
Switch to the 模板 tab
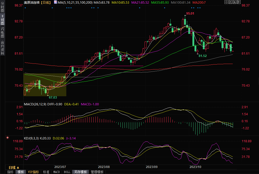pyautogui.click(x=21, y=172)
